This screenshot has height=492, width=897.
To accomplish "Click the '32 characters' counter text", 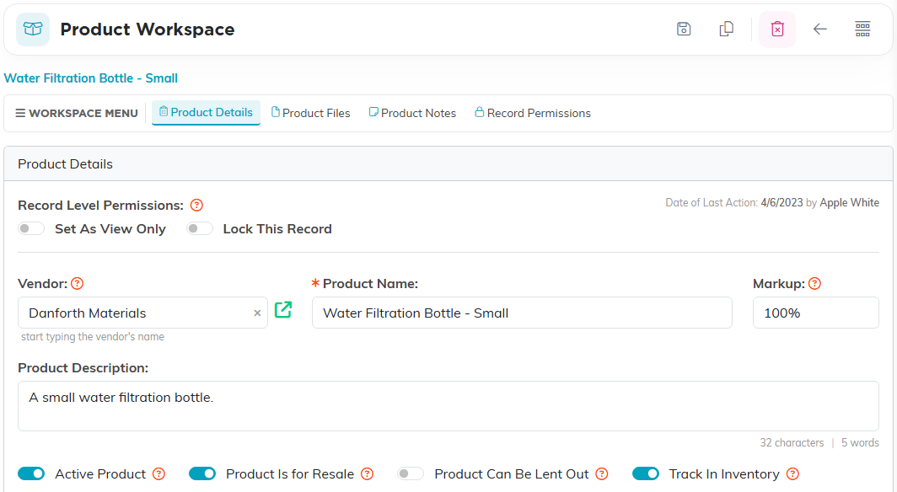I will point(792,443).
